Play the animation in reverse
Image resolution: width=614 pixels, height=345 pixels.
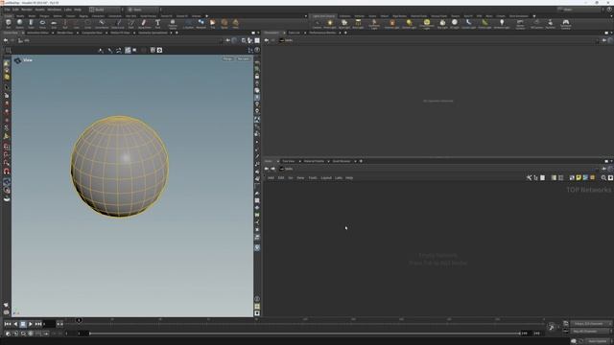click(x=15, y=324)
